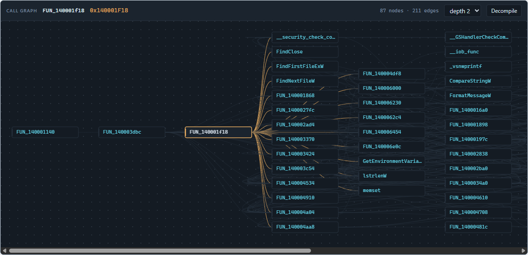The image size is (528, 255).
Task: Select the FUN_140003424 node
Action: click(x=305, y=154)
